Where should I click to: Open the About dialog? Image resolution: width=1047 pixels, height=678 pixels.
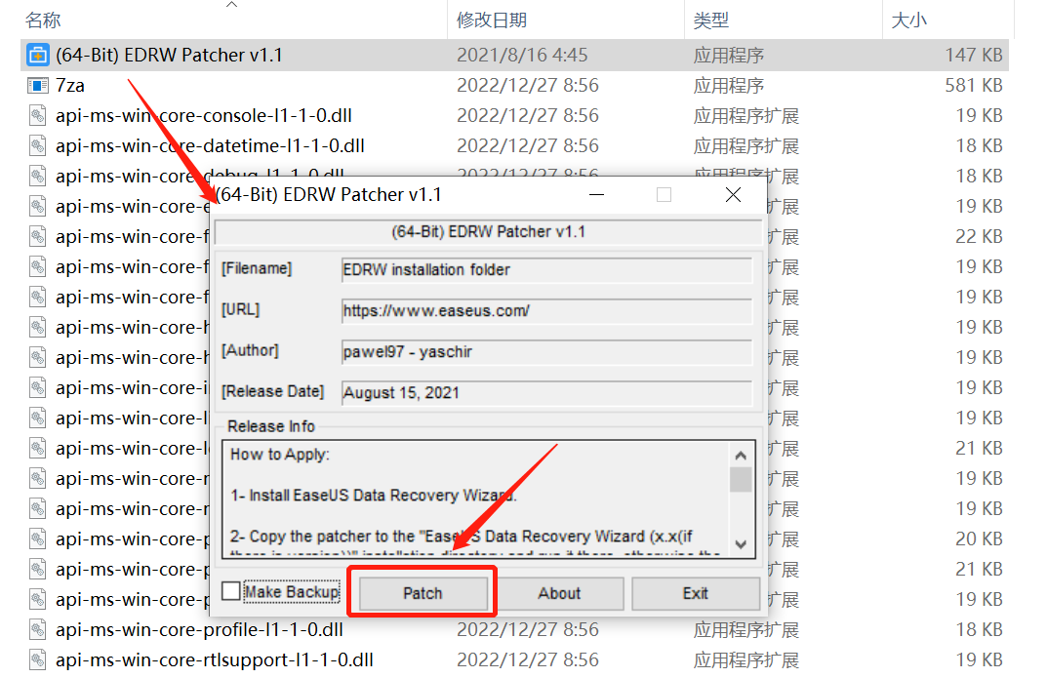pyautogui.click(x=559, y=593)
